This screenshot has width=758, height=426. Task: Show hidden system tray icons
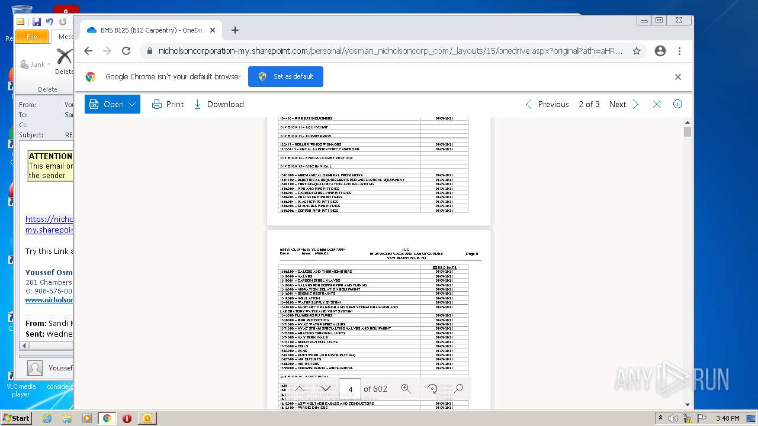(x=660, y=418)
